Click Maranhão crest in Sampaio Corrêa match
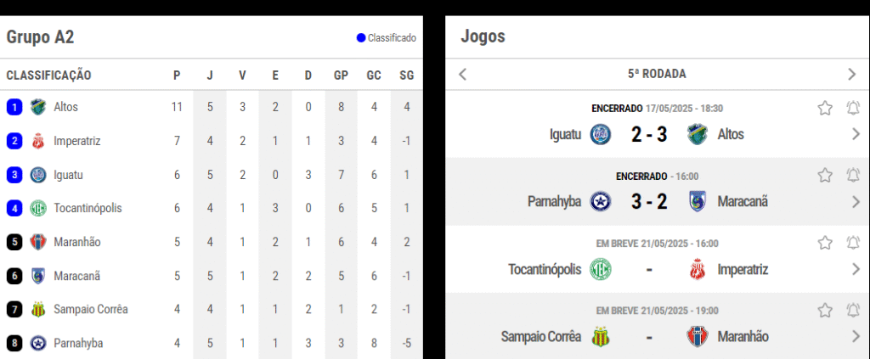 coord(698,336)
